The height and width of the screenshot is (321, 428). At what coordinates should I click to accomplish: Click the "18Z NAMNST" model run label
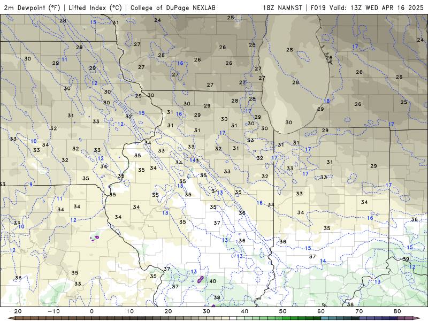282,7
